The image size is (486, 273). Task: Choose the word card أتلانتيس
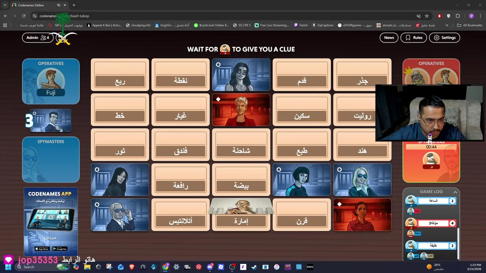[180, 215]
